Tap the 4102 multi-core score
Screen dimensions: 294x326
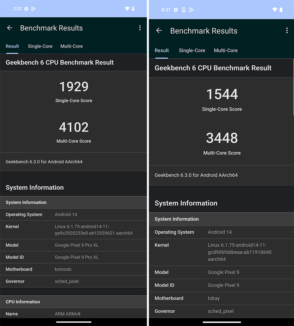tap(74, 127)
